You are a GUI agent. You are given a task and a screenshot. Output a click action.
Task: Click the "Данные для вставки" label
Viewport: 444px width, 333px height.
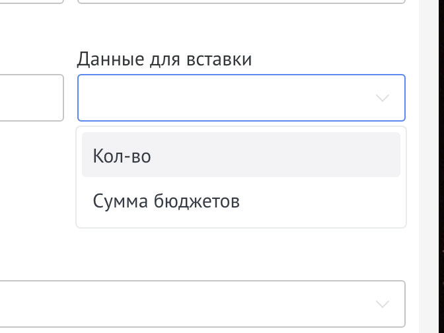coord(165,59)
